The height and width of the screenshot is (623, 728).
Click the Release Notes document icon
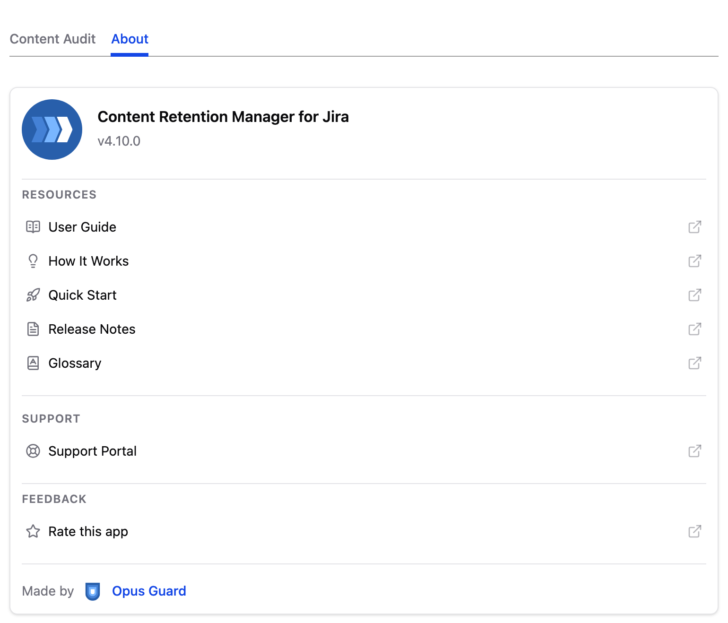pos(33,329)
